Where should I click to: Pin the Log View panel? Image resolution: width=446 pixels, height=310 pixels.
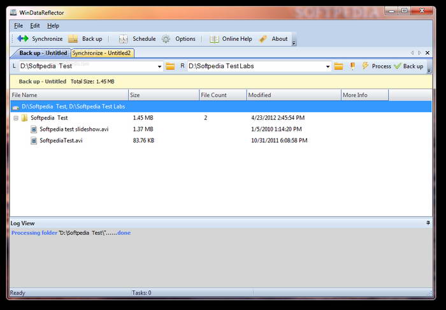pyautogui.click(x=428, y=223)
